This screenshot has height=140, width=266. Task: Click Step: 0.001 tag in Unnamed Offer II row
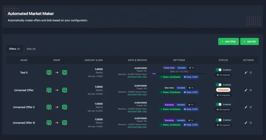tap(191, 109)
